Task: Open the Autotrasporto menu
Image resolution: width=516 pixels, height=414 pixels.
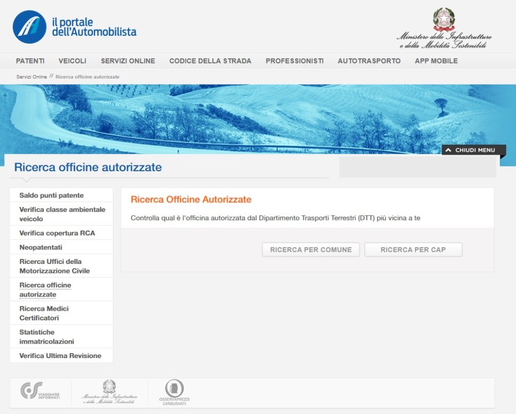Action: pyautogui.click(x=369, y=61)
